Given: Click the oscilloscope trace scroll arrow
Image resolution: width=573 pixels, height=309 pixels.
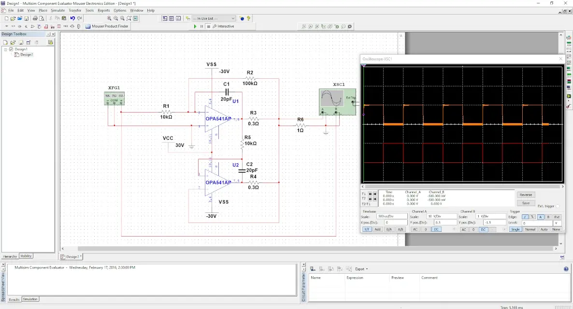Looking at the screenshot, I should coord(363,186).
